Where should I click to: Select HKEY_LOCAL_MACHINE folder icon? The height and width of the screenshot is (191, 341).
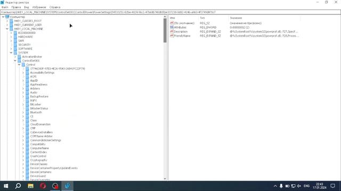pyautogui.click(x=11, y=29)
